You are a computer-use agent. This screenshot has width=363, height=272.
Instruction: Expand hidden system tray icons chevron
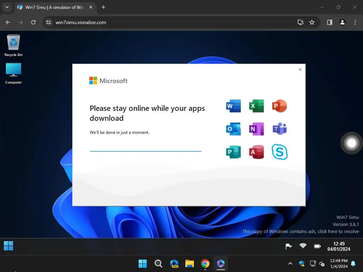click(x=290, y=263)
